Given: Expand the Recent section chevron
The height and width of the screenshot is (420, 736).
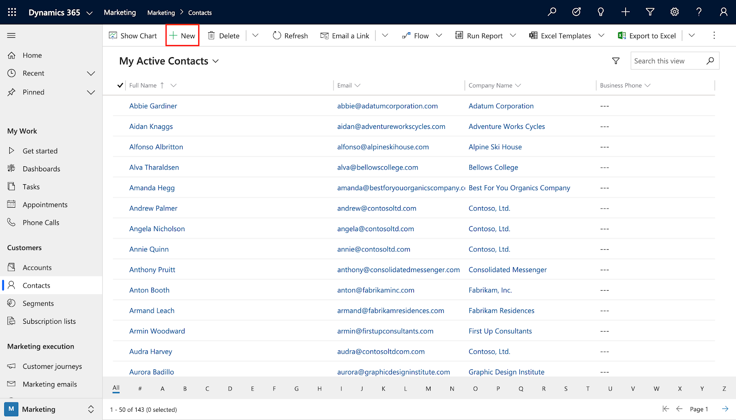Looking at the screenshot, I should click(91, 73).
